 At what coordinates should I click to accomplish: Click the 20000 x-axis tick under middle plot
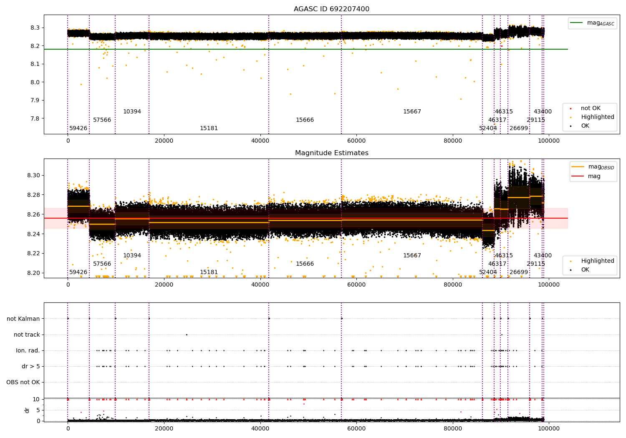[164, 285]
